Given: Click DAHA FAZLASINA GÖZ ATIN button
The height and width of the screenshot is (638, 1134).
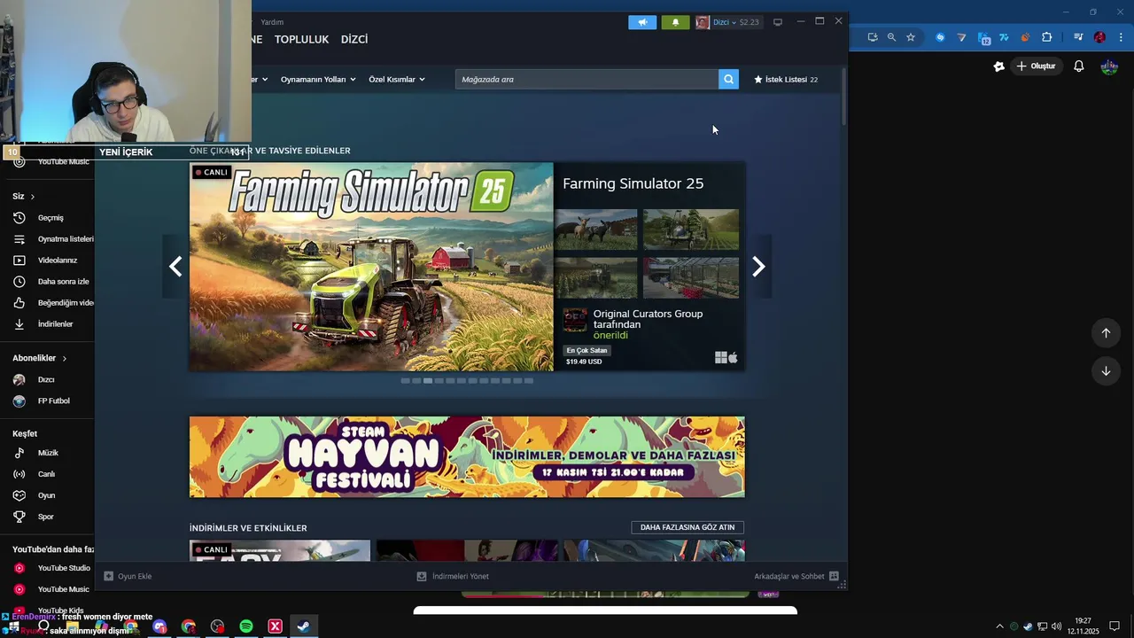Looking at the screenshot, I should click(x=687, y=527).
